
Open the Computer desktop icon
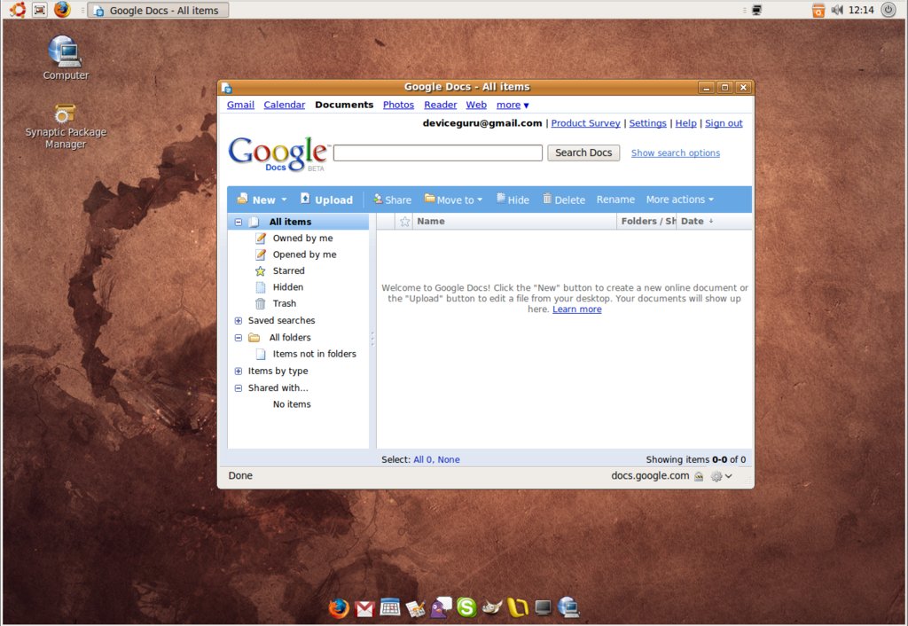pyautogui.click(x=66, y=58)
